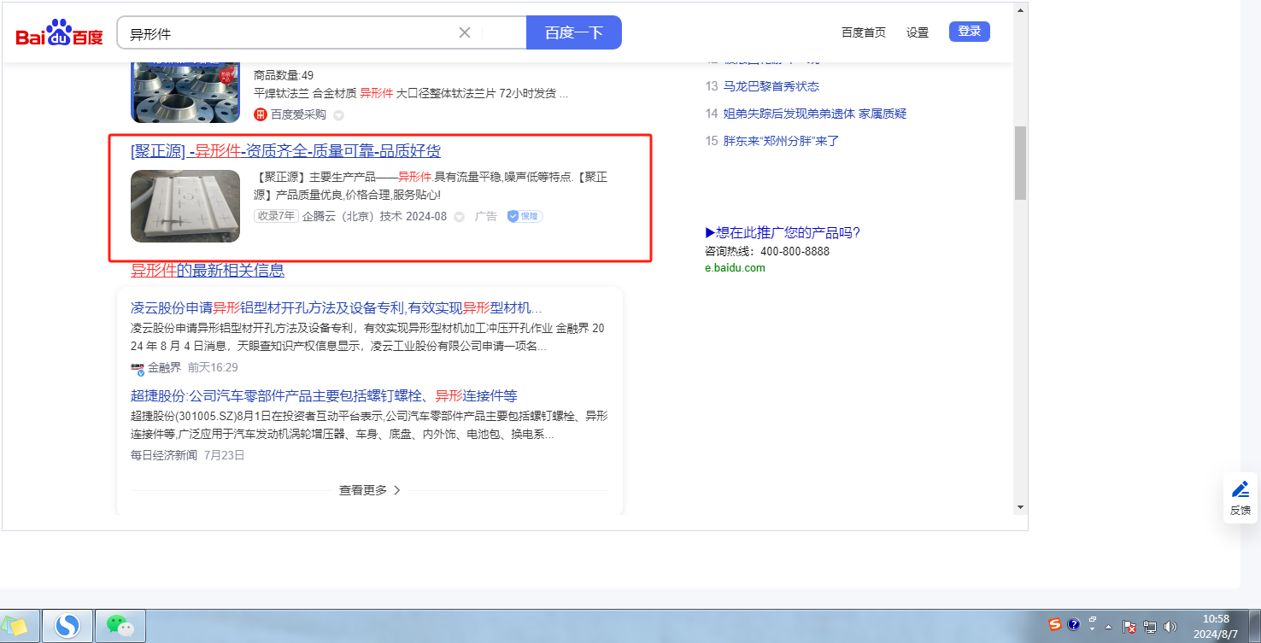Show hidden system tray icons
Screen dimensions: 1261x643
coord(1109,627)
